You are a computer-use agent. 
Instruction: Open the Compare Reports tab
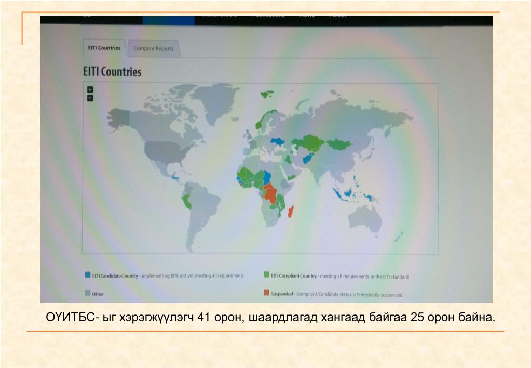[x=154, y=49]
